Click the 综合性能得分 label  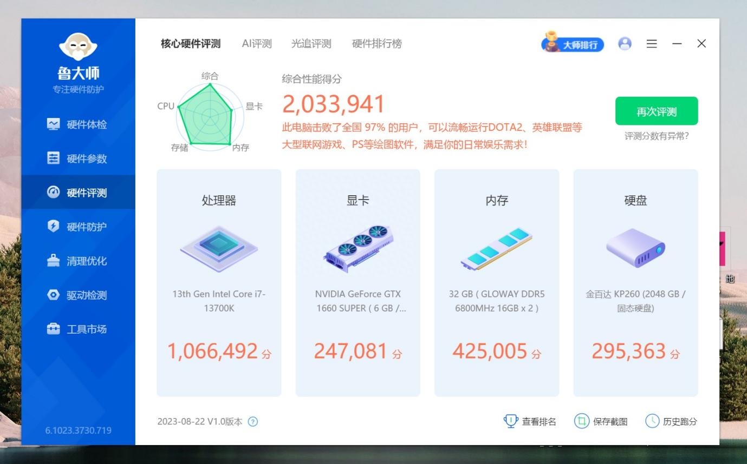pyautogui.click(x=312, y=79)
